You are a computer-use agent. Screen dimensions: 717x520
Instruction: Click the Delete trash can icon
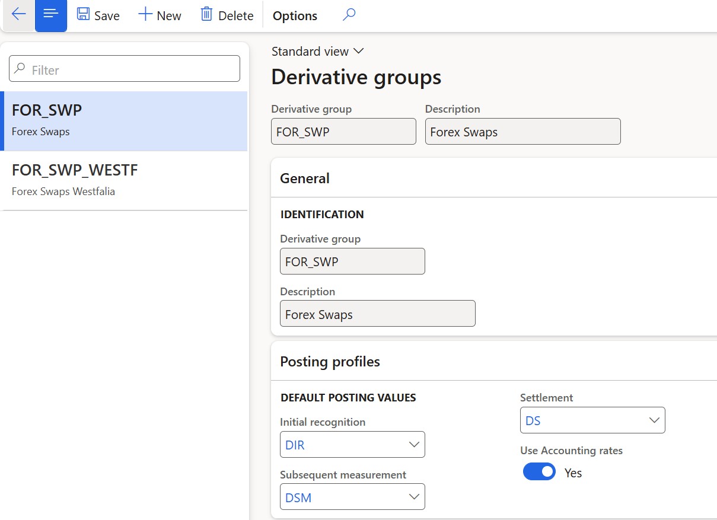206,14
